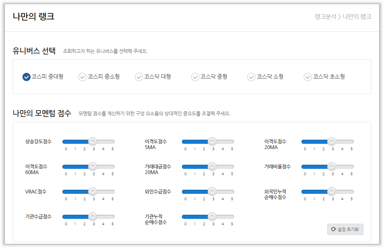
Task: Click the 거래비율점수 slider handle
Action: (331, 167)
